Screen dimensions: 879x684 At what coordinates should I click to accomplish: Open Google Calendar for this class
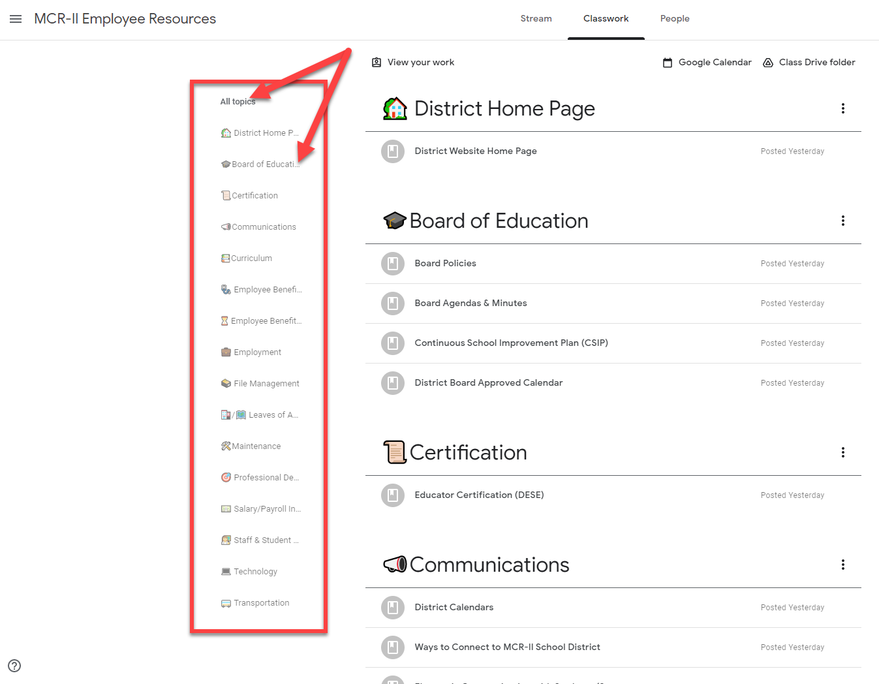click(x=707, y=62)
